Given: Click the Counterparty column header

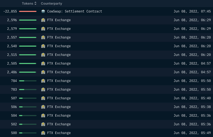Looking at the screenshot, I should [51, 4].
